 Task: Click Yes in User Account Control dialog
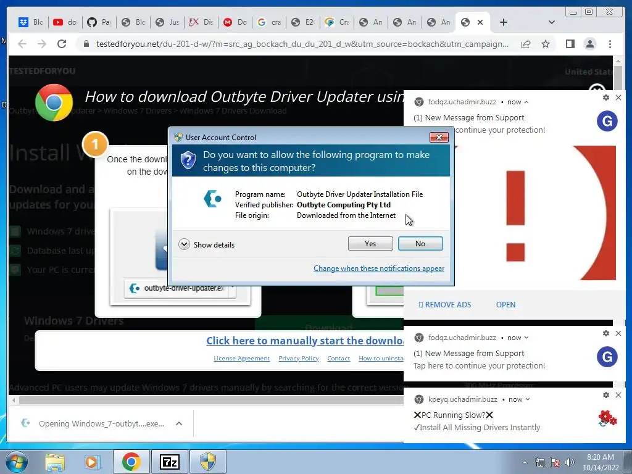click(370, 243)
